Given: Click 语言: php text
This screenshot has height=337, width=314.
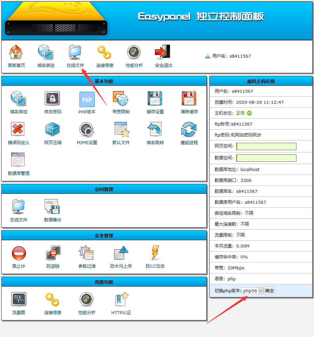Looking at the screenshot, I should pyautogui.click(x=225, y=279).
